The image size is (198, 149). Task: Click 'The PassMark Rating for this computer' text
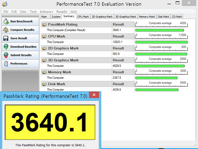tap(50, 145)
